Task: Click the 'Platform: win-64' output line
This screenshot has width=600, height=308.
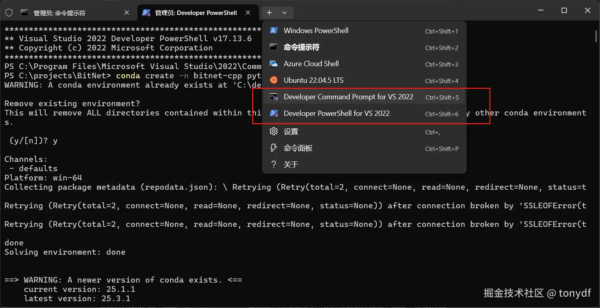Action: point(43,178)
